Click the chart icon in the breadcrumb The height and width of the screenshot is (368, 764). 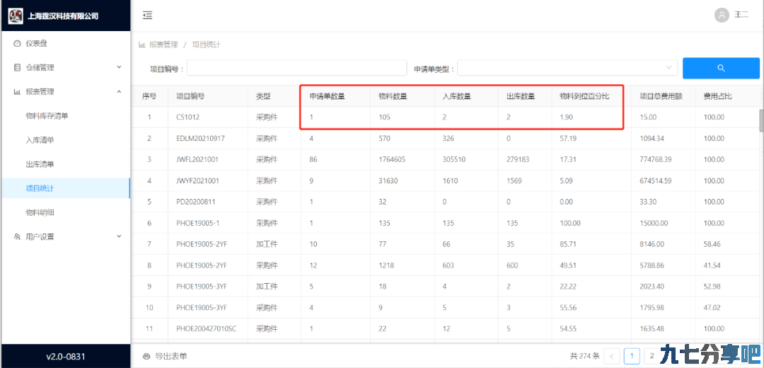click(x=141, y=45)
